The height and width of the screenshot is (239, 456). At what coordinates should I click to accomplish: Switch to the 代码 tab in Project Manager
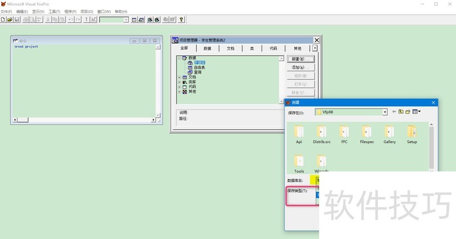pyautogui.click(x=274, y=48)
